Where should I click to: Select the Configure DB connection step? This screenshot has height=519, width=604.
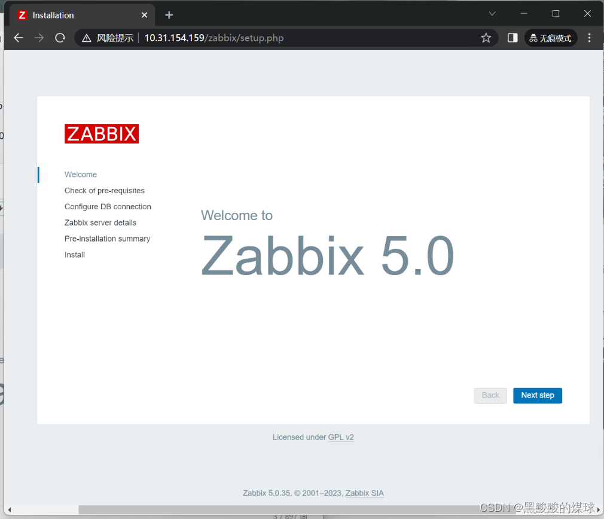click(x=108, y=206)
